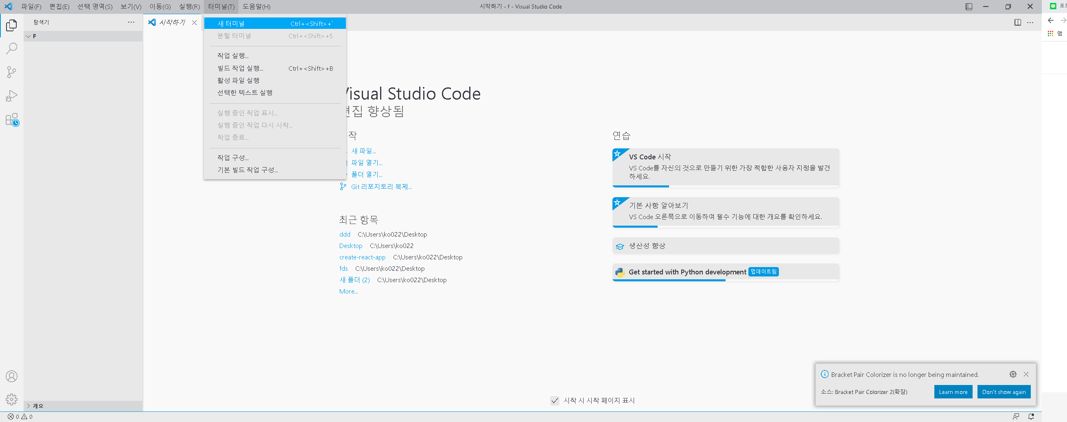This screenshot has height=422, width=1067.
Task: Open the 선택 영역(S) menu
Action: (x=95, y=7)
